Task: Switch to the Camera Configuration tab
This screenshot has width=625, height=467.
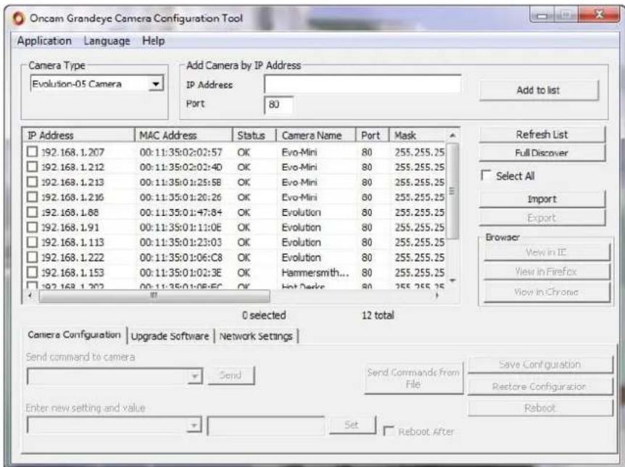Action: (x=74, y=335)
